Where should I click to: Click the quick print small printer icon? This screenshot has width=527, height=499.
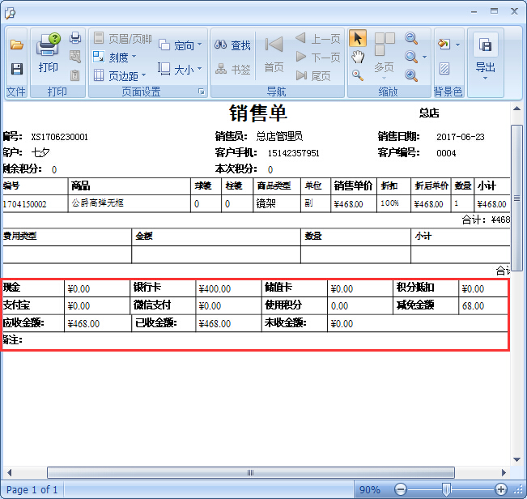coord(75,38)
